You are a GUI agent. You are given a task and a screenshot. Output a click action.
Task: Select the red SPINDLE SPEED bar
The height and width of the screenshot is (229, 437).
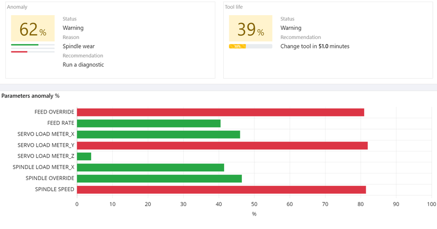(221, 189)
